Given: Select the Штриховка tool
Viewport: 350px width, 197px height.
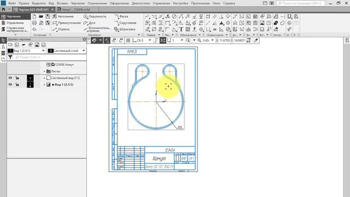Looking at the screenshot, I should 125,29.
